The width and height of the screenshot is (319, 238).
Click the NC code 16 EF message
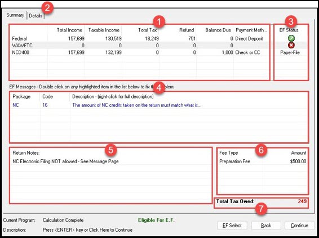tap(159, 105)
